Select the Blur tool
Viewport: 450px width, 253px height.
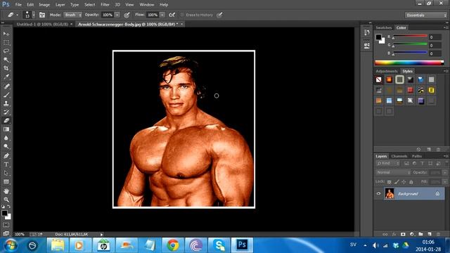[6, 138]
